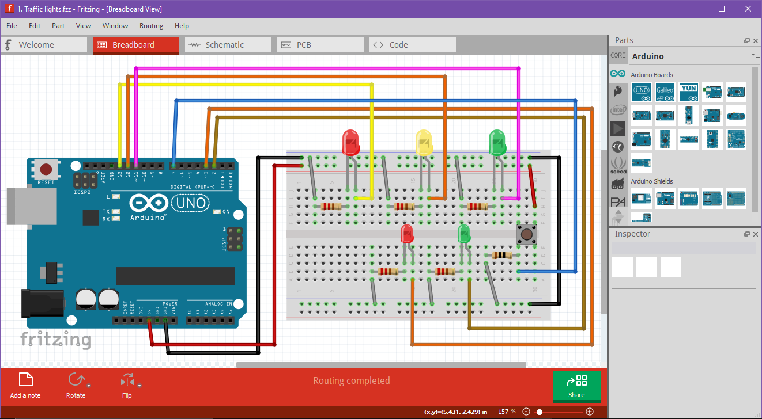762x419 pixels.
Task: Select the Intel parts bin icon
Action: coord(618,109)
